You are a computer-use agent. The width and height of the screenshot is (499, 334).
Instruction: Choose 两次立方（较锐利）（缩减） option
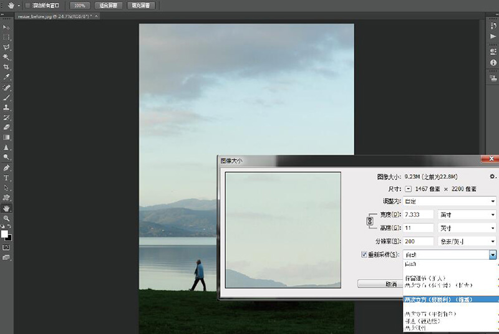[450, 299]
